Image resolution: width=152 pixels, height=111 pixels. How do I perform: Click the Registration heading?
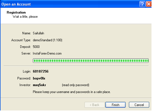16,12
